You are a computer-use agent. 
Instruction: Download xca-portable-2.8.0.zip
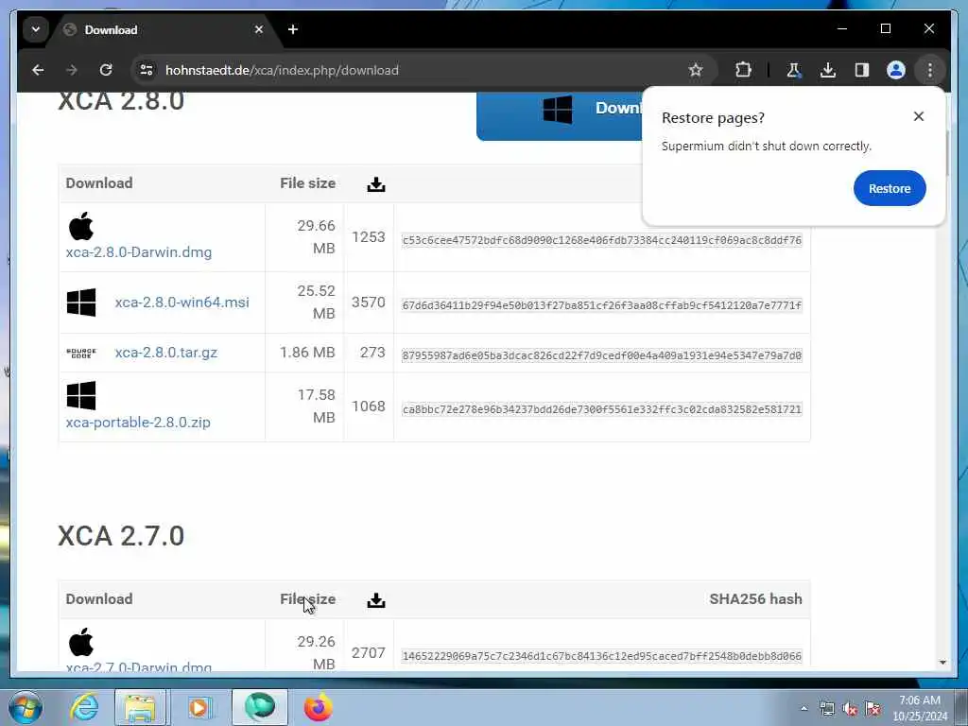[x=138, y=423]
